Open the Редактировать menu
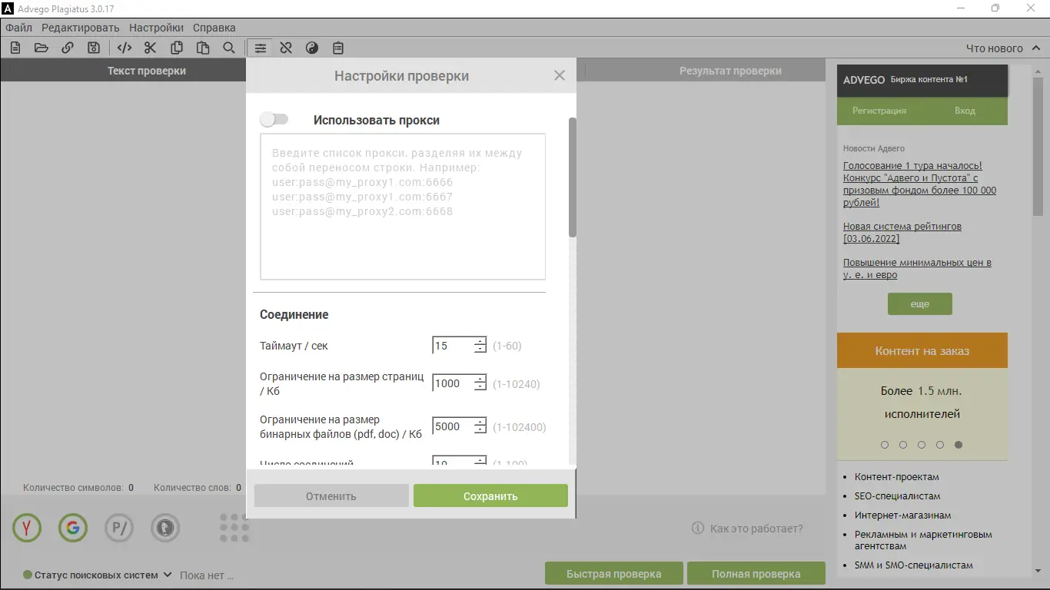Viewport: 1050px width, 590px height. (x=81, y=28)
